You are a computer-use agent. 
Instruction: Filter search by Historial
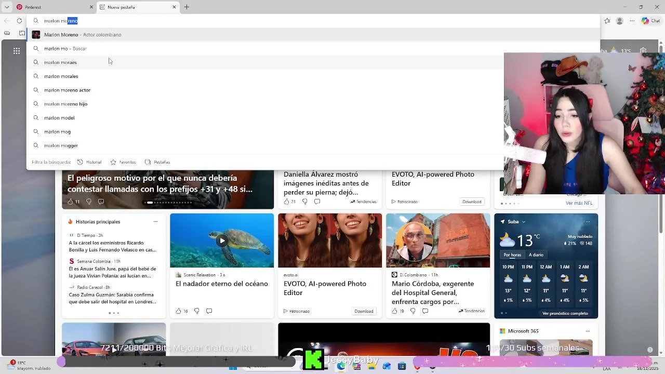[89, 162]
